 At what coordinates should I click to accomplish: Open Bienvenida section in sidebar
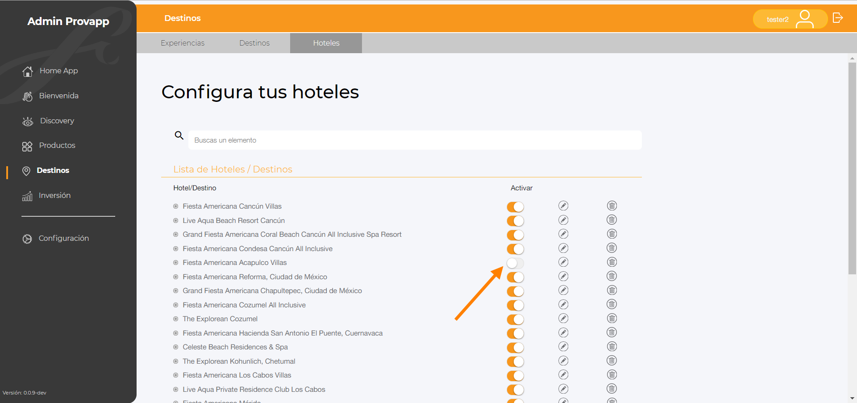pos(58,96)
